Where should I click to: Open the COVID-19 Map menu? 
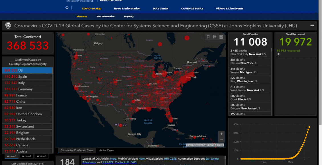pyautogui.click(x=91, y=9)
